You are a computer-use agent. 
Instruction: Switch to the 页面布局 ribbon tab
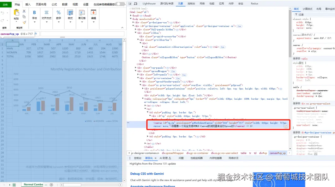[41, 4]
